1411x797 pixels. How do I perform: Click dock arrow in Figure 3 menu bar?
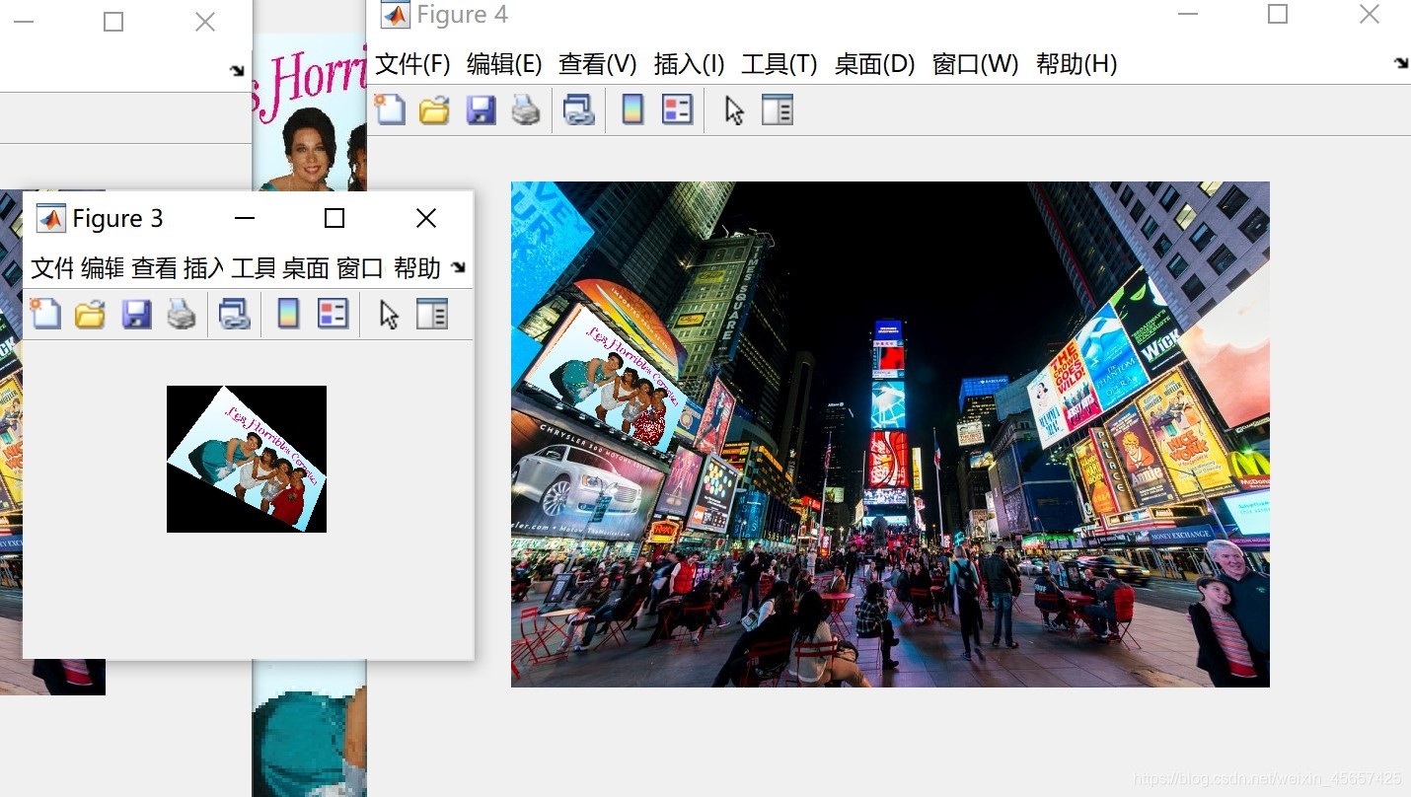point(458,267)
